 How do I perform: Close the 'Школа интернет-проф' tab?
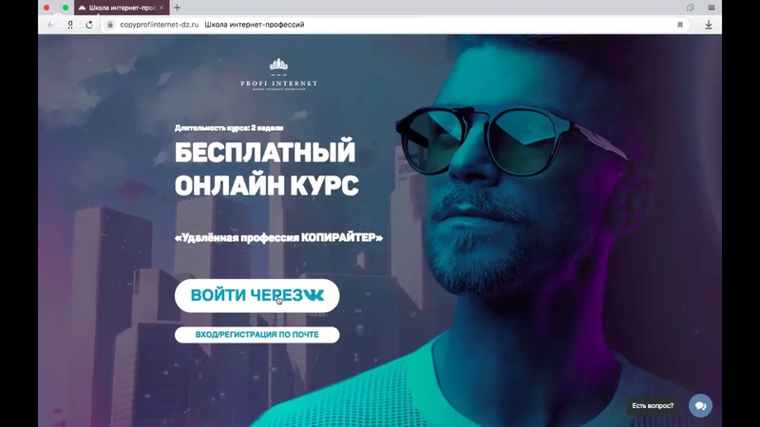pos(161,8)
